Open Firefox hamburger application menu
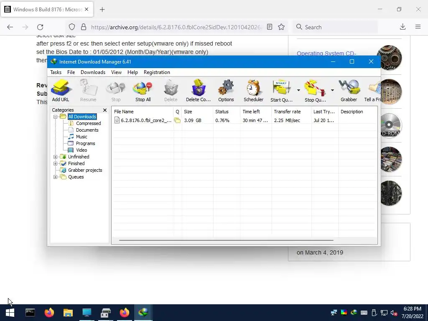 pyautogui.click(x=418, y=27)
